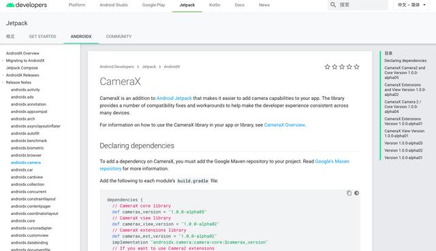This screenshot has width=436, height=251.
Task: Rate the page three stars
Action: click(x=342, y=67)
